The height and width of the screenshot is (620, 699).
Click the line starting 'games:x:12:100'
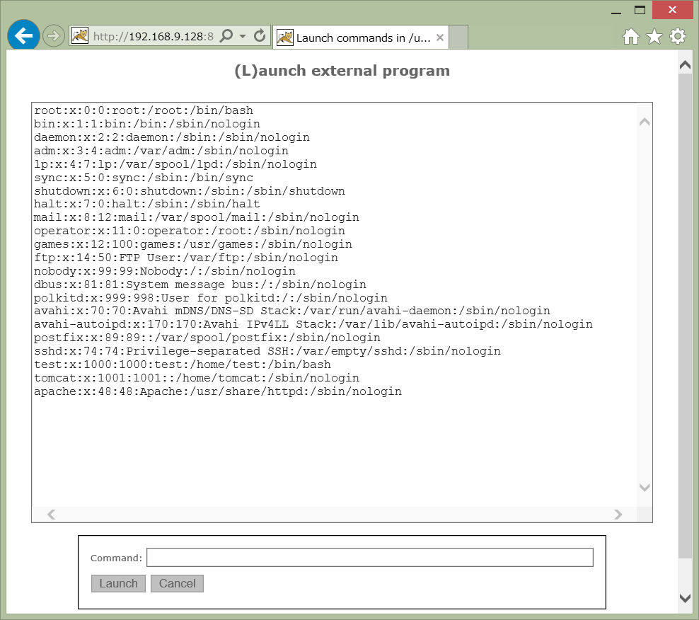193,244
